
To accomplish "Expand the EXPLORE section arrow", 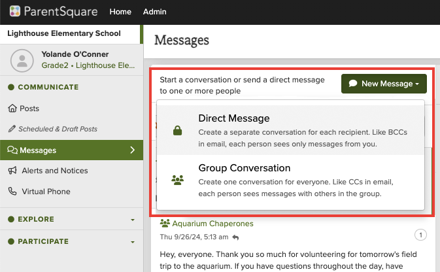I will [133, 220].
